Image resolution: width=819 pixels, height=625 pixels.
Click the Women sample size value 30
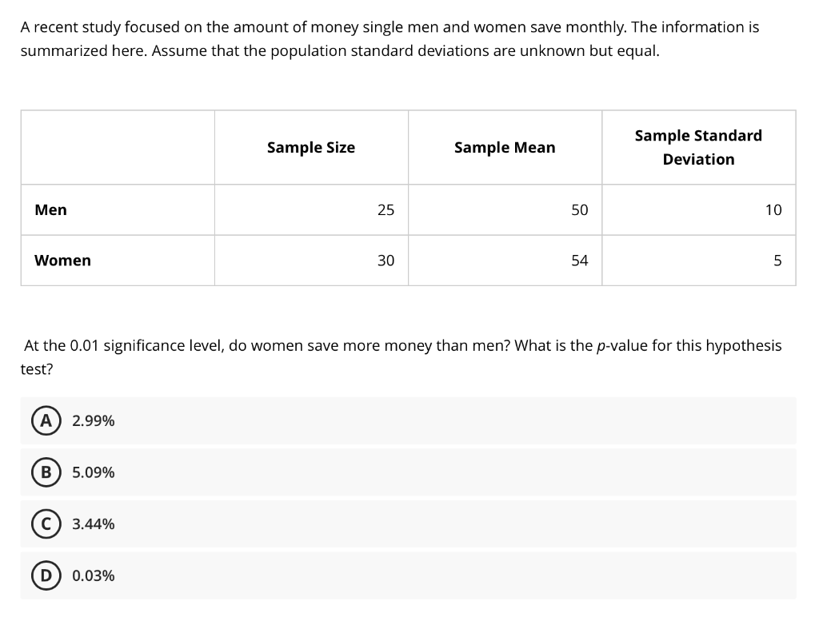(386, 261)
